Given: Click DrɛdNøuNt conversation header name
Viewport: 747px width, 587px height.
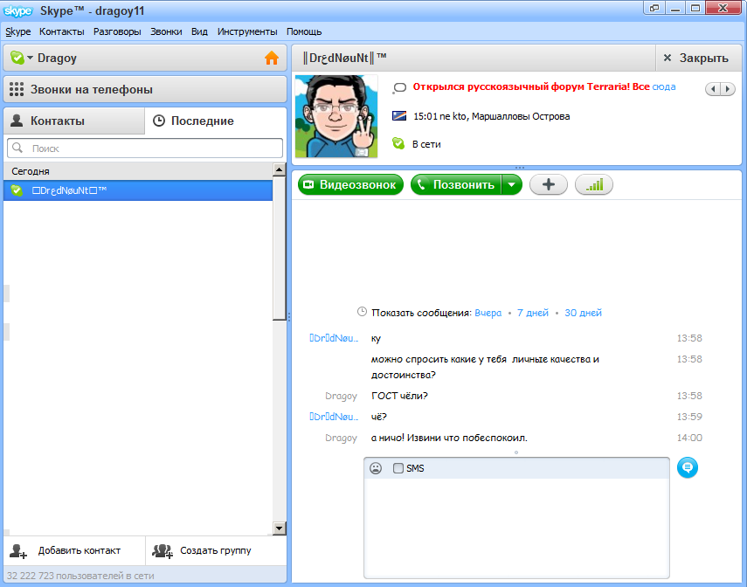Looking at the screenshot, I should pyautogui.click(x=344, y=58).
